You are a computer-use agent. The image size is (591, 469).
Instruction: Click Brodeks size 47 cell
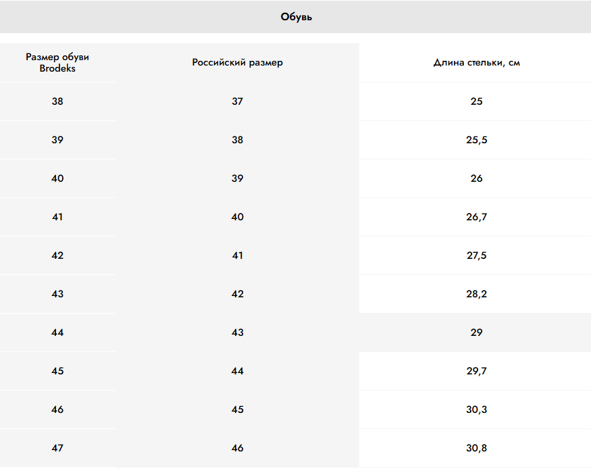point(57,448)
